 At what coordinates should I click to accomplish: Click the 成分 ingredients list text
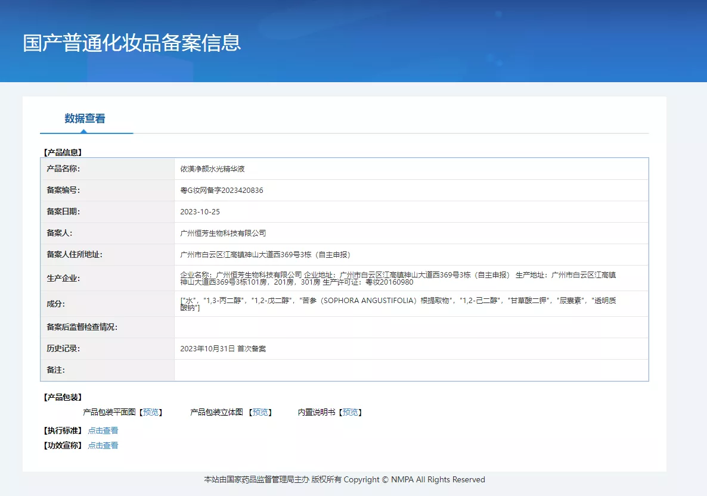coord(398,304)
